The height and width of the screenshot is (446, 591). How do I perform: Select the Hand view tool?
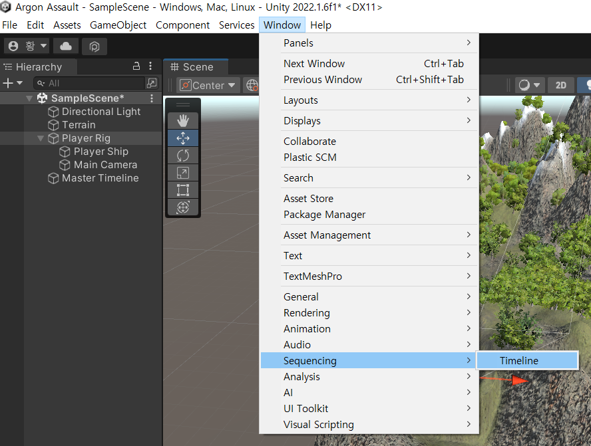coord(183,121)
